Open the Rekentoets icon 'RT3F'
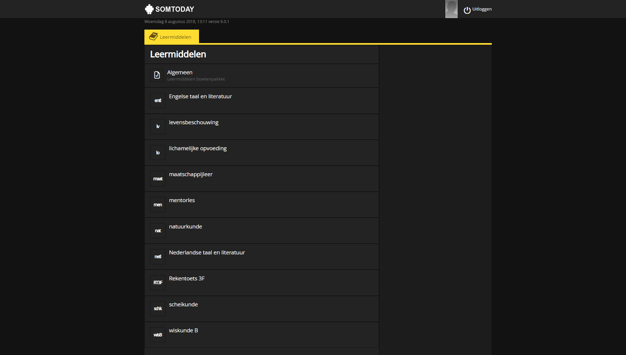The width and height of the screenshot is (626, 355). pyautogui.click(x=158, y=282)
